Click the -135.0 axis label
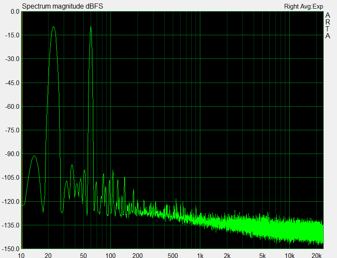Image resolution: width=337 pixels, height=258 pixels. tap(11, 225)
